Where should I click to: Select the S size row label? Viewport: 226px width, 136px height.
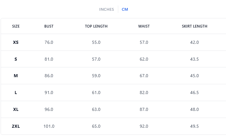[16, 59]
